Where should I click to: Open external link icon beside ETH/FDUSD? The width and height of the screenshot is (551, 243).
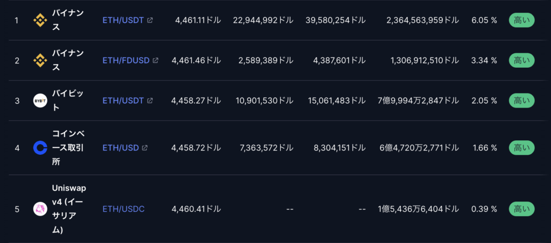click(156, 60)
